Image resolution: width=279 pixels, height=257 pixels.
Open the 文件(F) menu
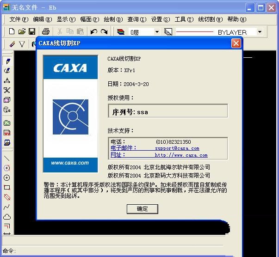coord(19,19)
